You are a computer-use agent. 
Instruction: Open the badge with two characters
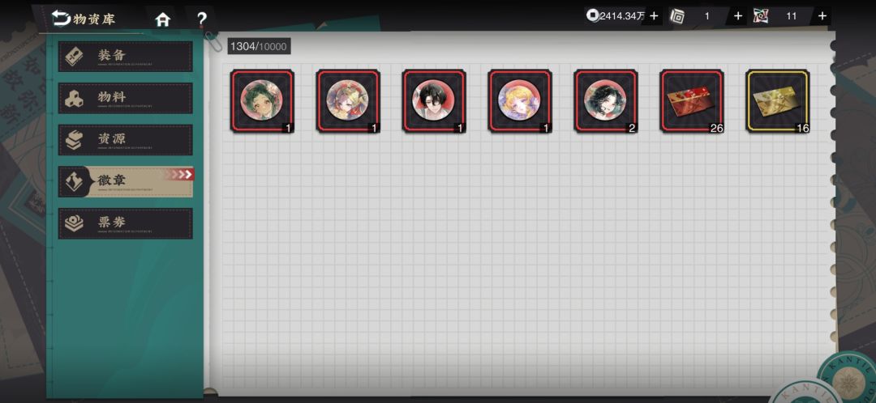pyautogui.click(x=348, y=101)
